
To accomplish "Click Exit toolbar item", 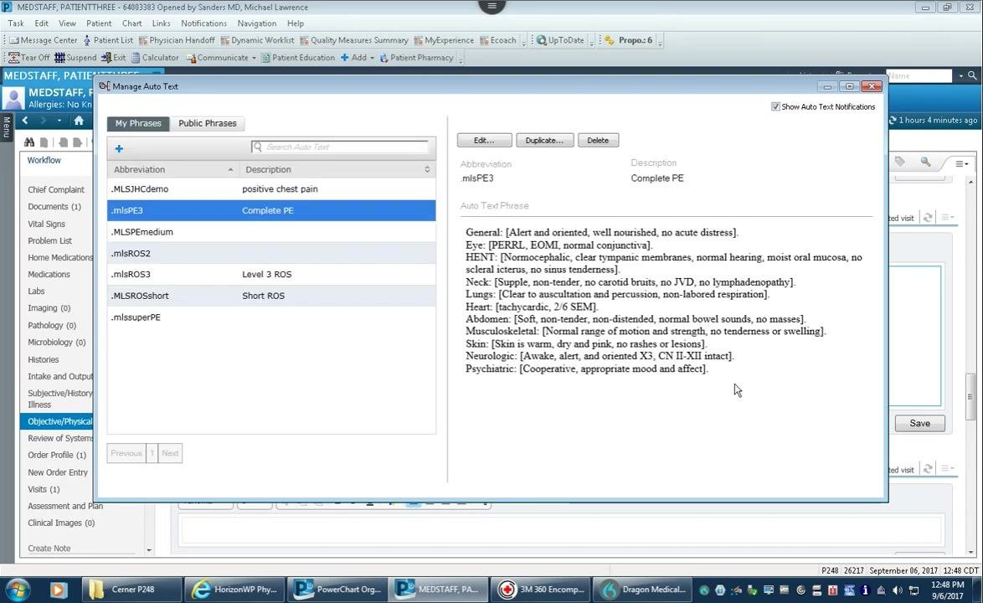I will coord(114,58).
